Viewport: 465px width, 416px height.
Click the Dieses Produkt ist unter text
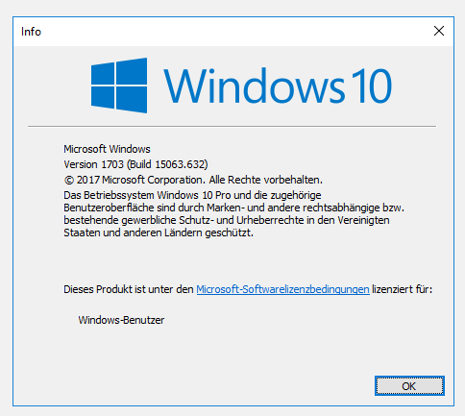[129, 289]
